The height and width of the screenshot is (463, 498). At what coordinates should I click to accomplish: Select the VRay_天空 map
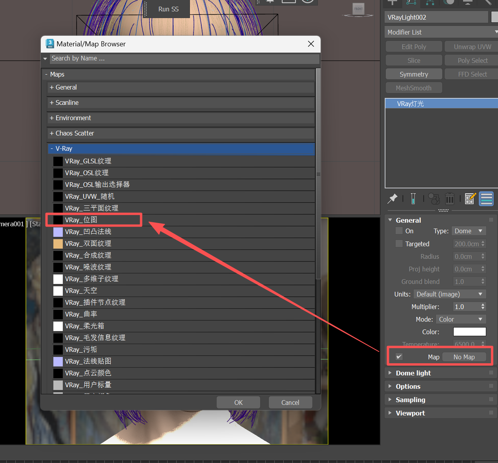184,291
